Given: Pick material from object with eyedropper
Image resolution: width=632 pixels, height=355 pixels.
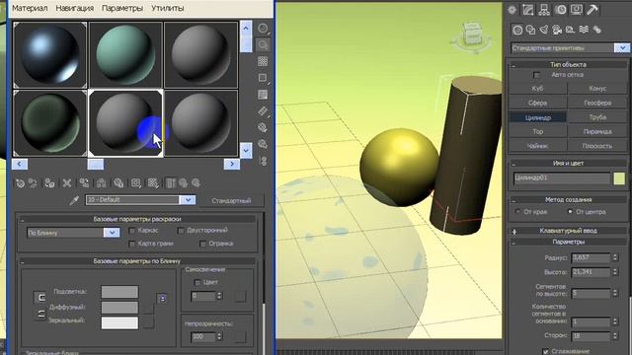Looking at the screenshot, I should (74, 200).
